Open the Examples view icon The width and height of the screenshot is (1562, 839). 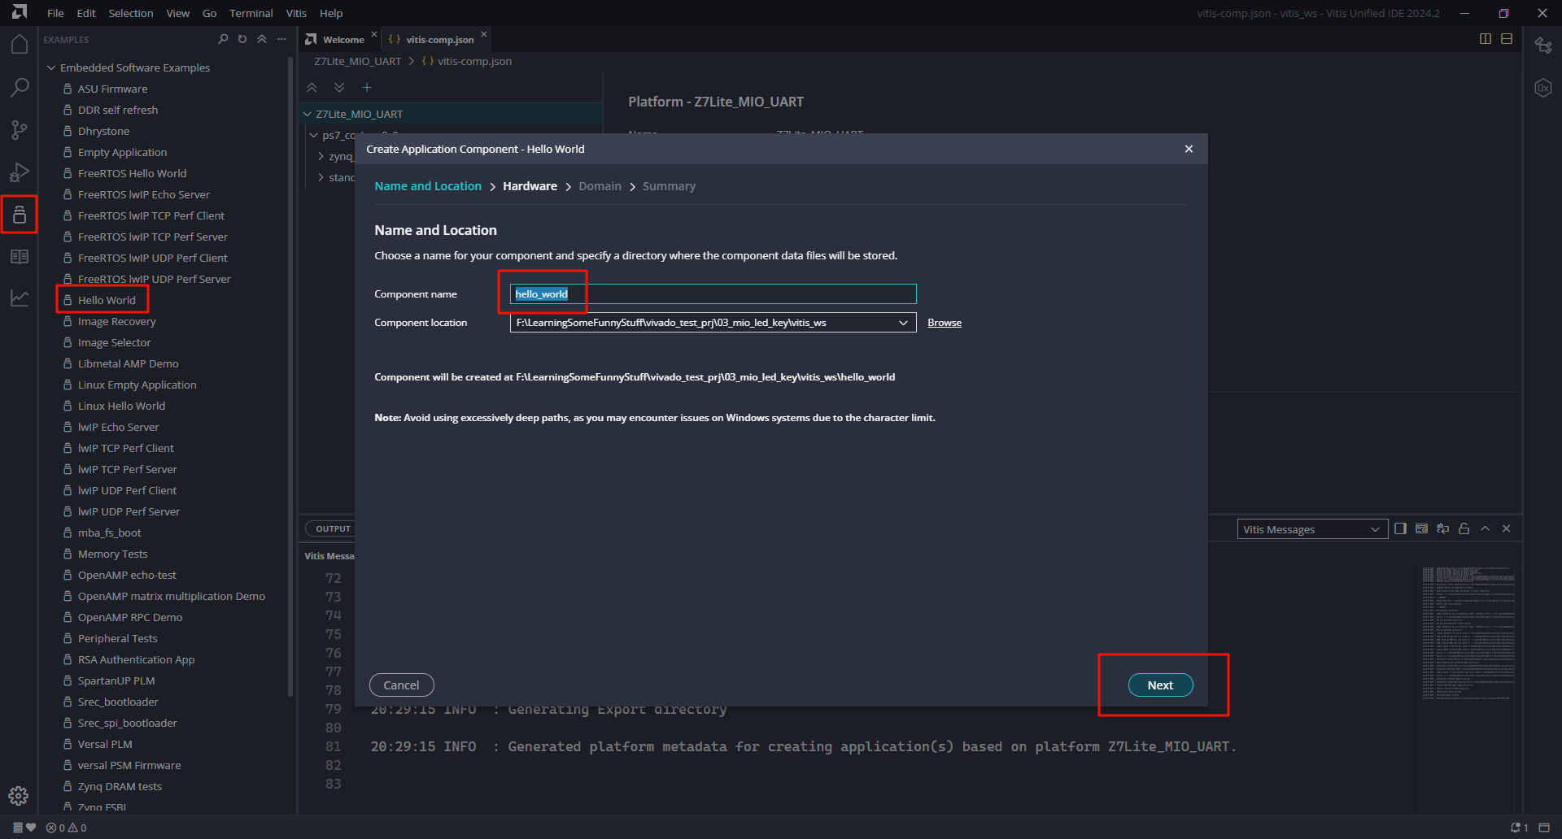coord(20,215)
